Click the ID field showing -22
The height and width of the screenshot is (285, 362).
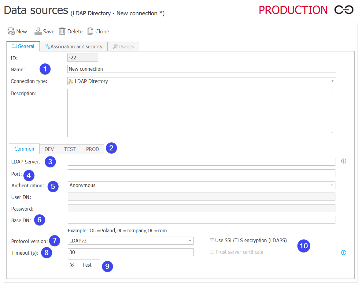tap(83, 58)
